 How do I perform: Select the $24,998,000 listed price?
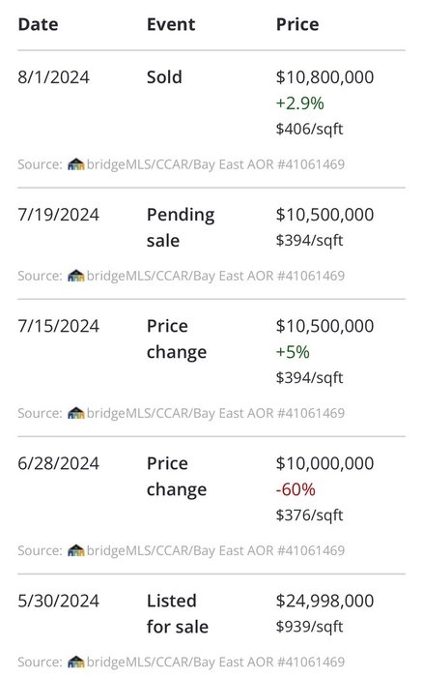324,601
